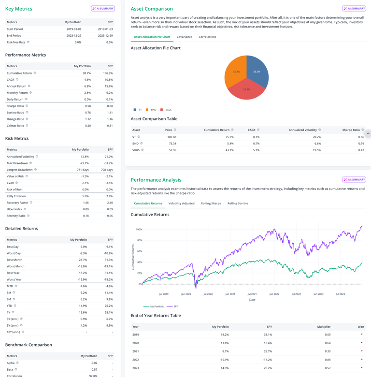The height and width of the screenshot is (377, 371).
Task: Select the Cumulative Returns tab
Action: [148, 203]
